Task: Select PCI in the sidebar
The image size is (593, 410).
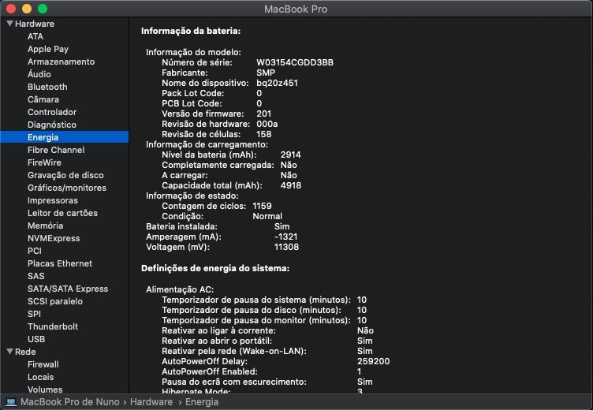Action: (35, 251)
